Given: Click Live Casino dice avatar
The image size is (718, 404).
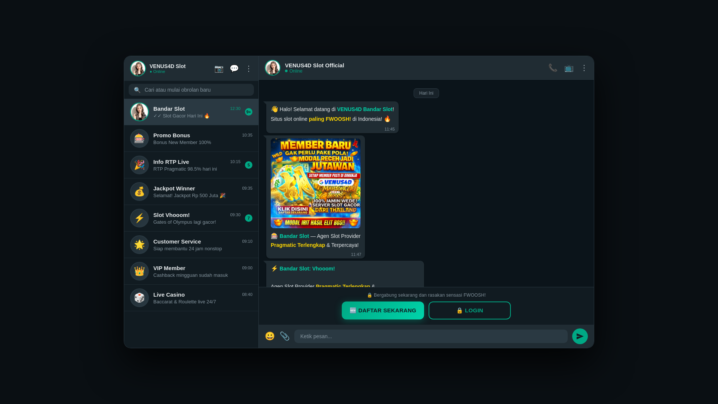Looking at the screenshot, I should pos(139,298).
